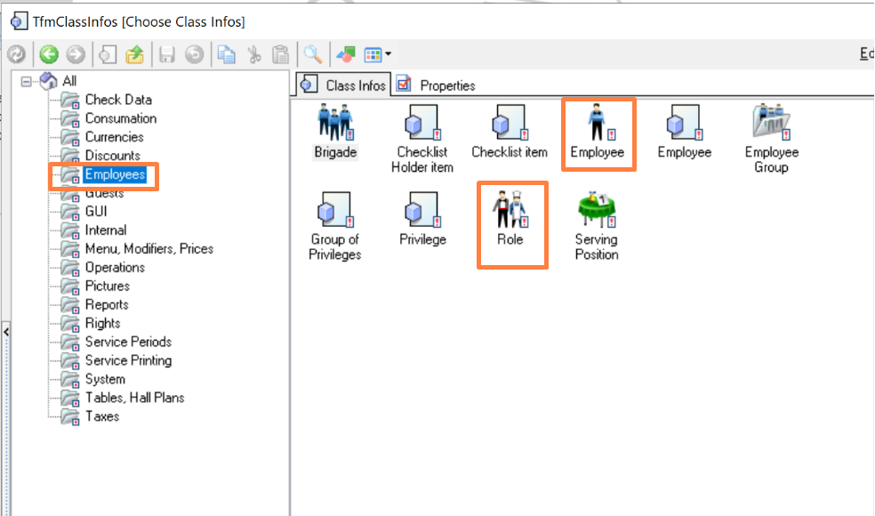Collapse the All tree node
Image resolution: width=875 pixels, height=516 pixels.
pos(26,82)
